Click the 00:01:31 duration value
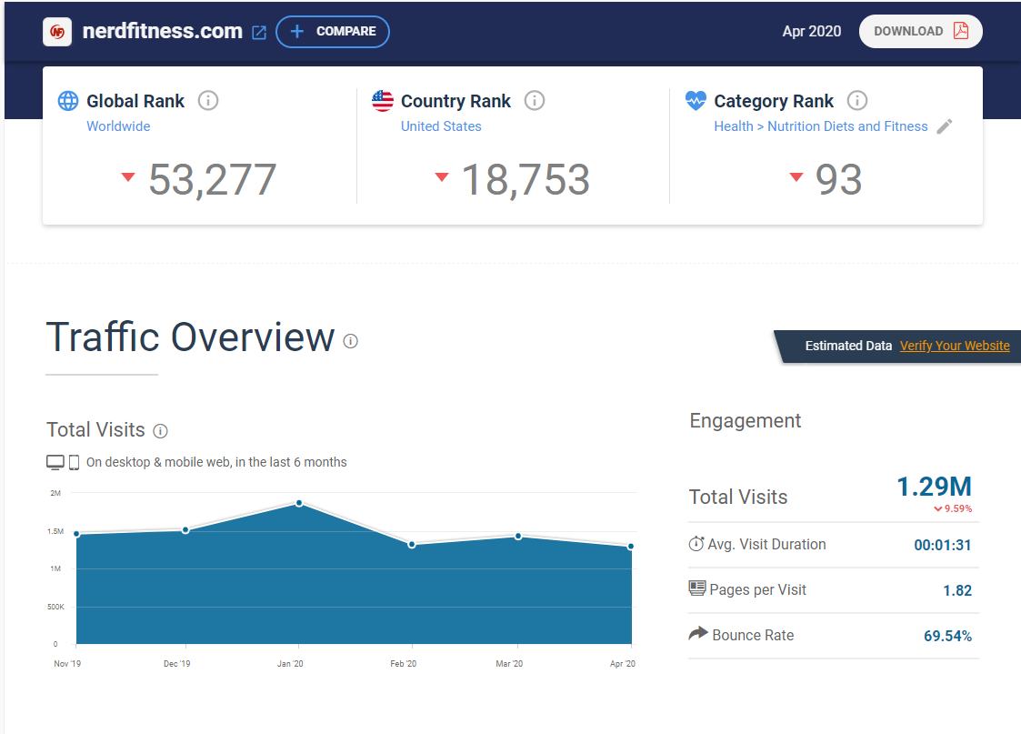This screenshot has height=734, width=1021. [x=942, y=545]
